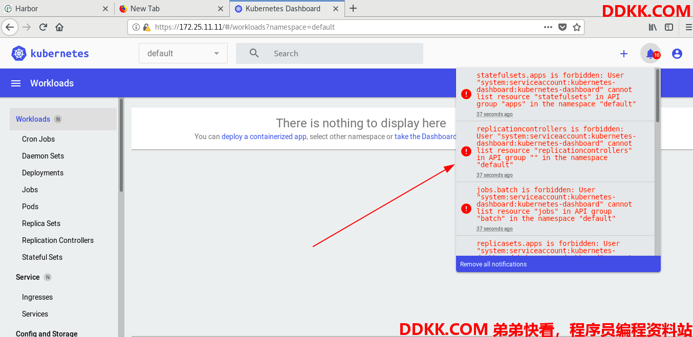Open Pods in sidebar
Image resolution: width=693 pixels, height=337 pixels.
pos(30,207)
